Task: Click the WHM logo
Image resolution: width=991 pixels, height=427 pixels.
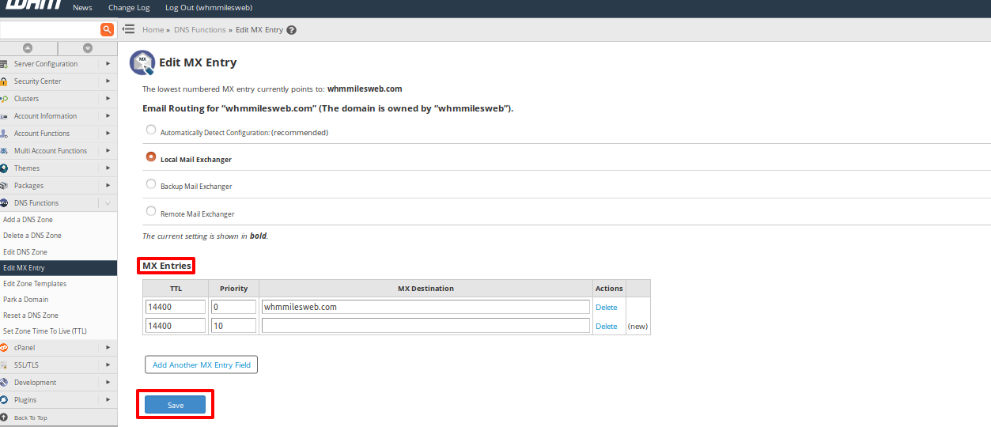Action: click(x=33, y=6)
